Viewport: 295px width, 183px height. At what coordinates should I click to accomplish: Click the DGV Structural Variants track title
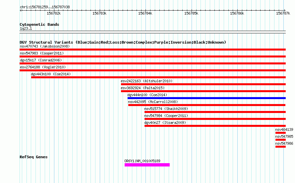123,42
